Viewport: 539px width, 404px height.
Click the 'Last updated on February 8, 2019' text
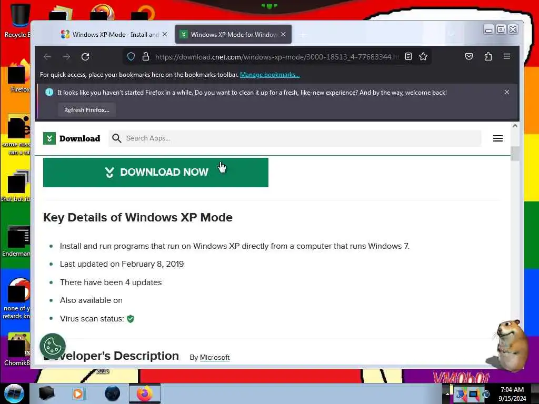click(122, 264)
